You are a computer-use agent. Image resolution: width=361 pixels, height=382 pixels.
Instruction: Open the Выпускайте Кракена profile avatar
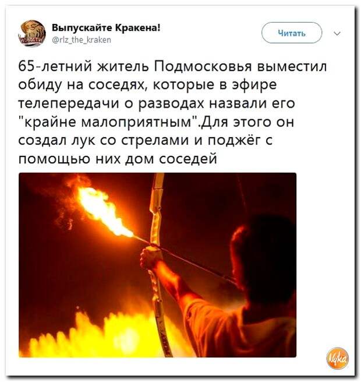point(32,33)
